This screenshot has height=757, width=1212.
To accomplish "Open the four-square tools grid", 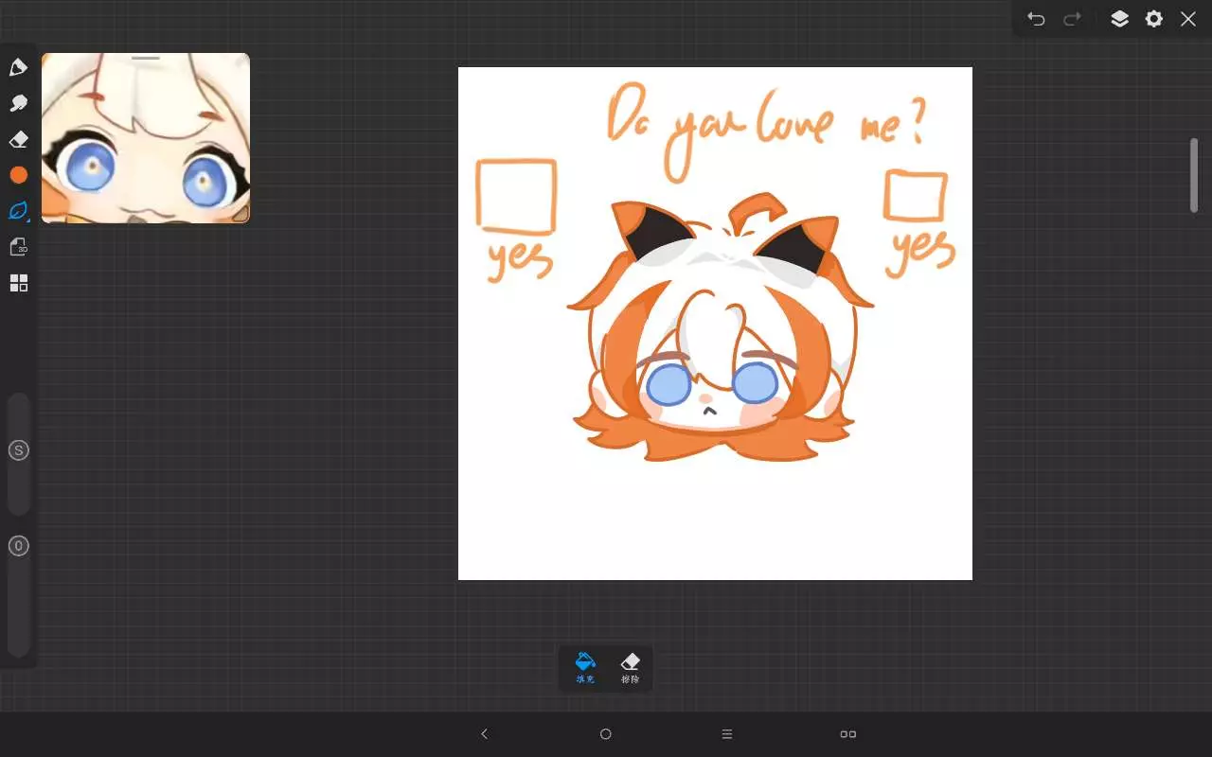I will pos(18,283).
